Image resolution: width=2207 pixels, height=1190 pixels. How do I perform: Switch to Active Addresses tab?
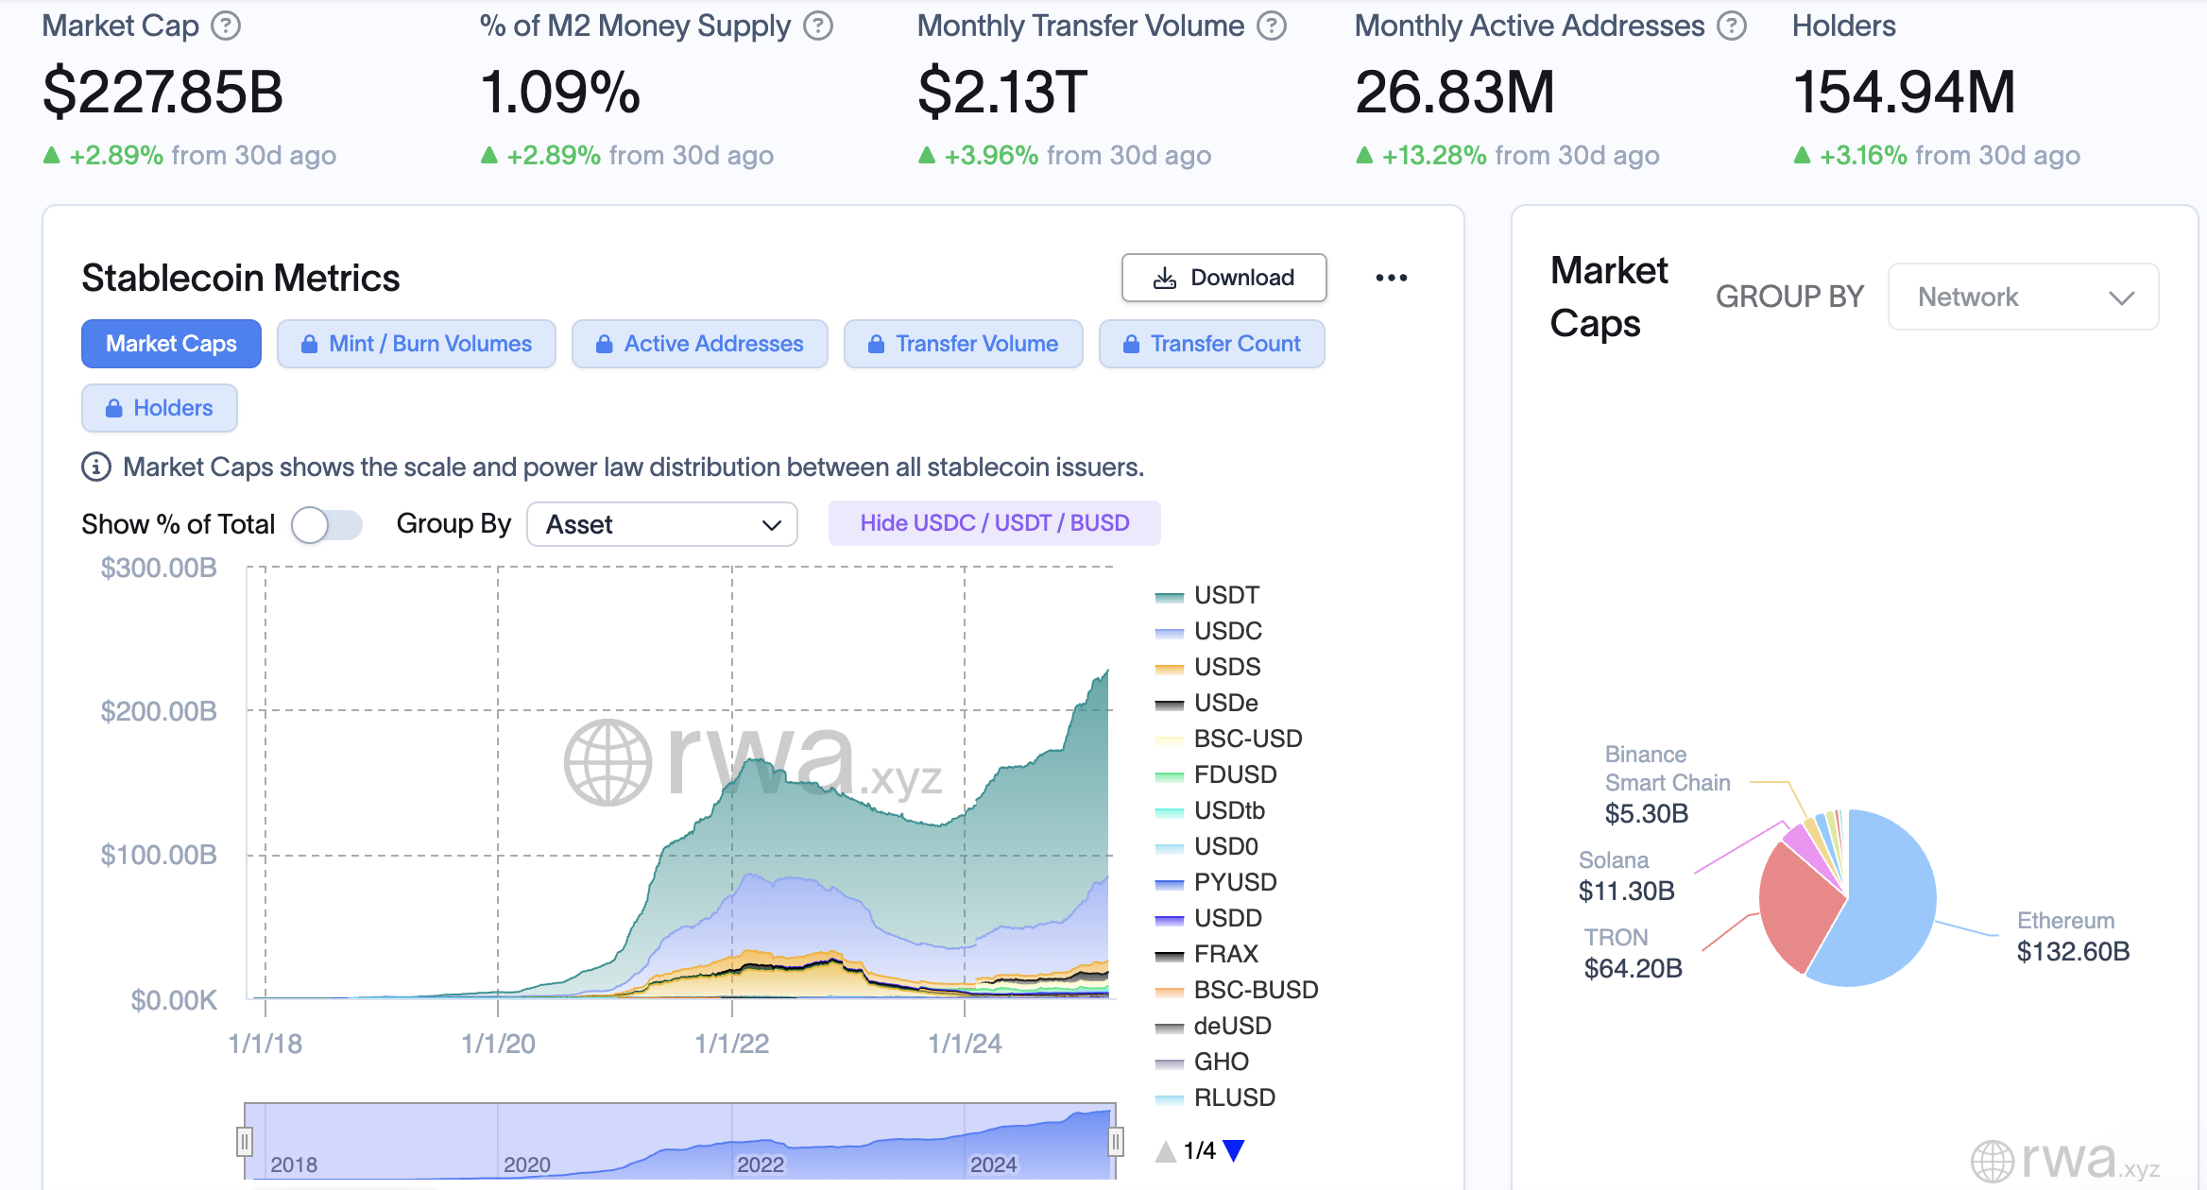pyautogui.click(x=699, y=344)
